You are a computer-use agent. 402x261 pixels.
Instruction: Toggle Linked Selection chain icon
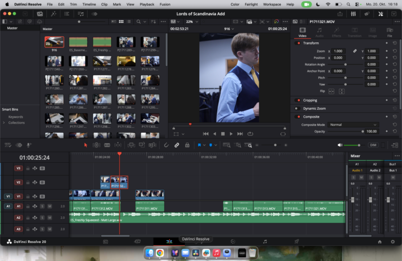coord(176,145)
